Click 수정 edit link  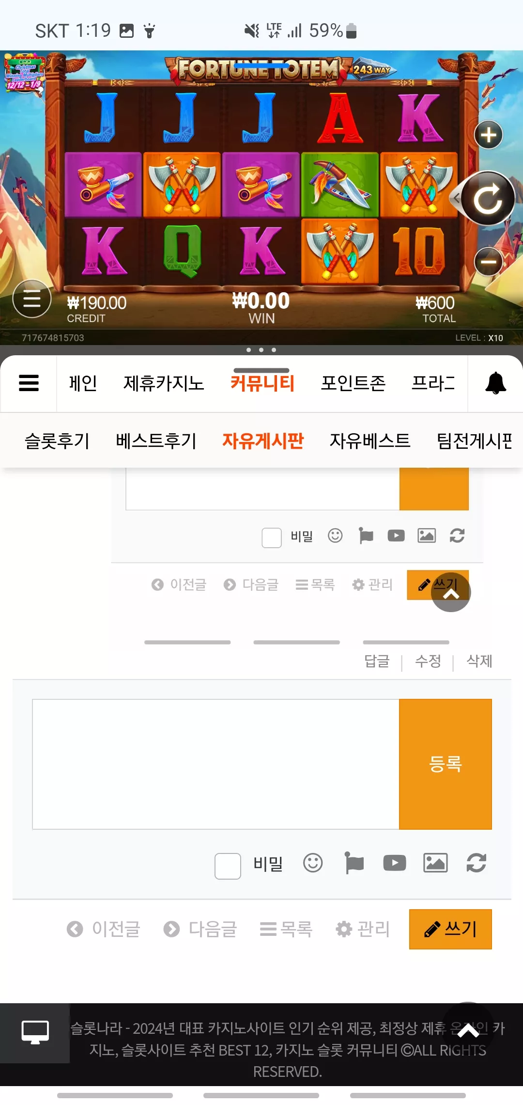(428, 661)
